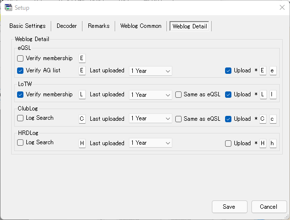
Task: Cancel the setup dialog
Action: tap(269, 207)
